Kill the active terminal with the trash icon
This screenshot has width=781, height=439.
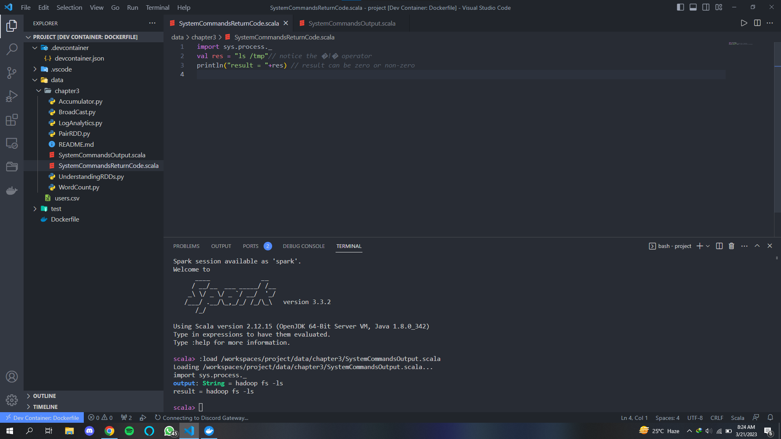click(731, 246)
